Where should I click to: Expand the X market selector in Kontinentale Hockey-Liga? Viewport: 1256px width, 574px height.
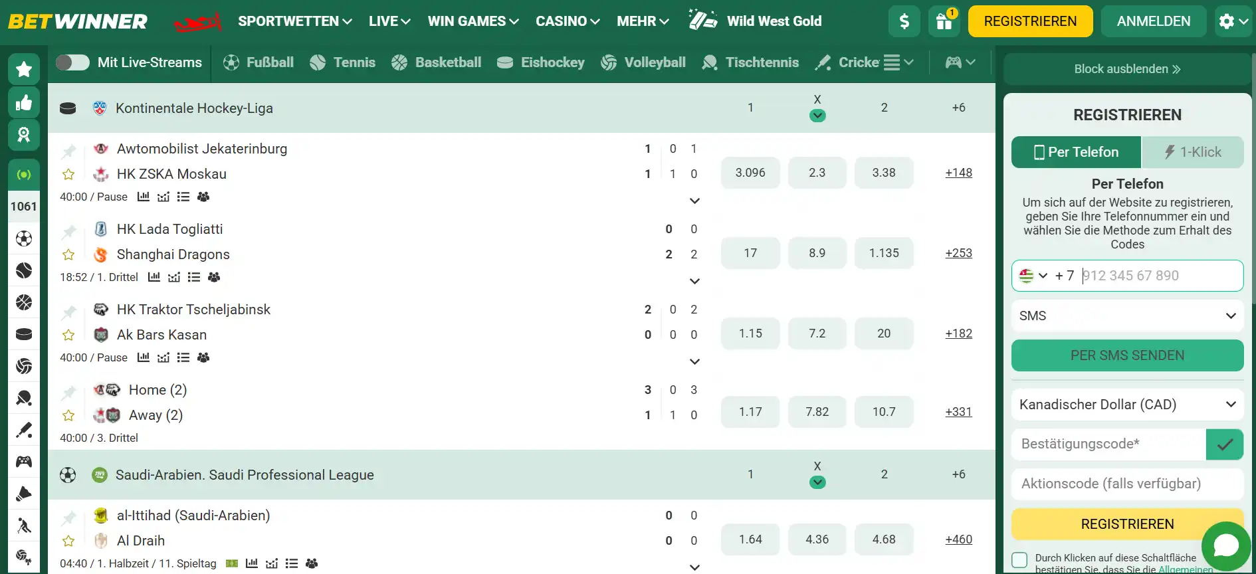point(817,116)
